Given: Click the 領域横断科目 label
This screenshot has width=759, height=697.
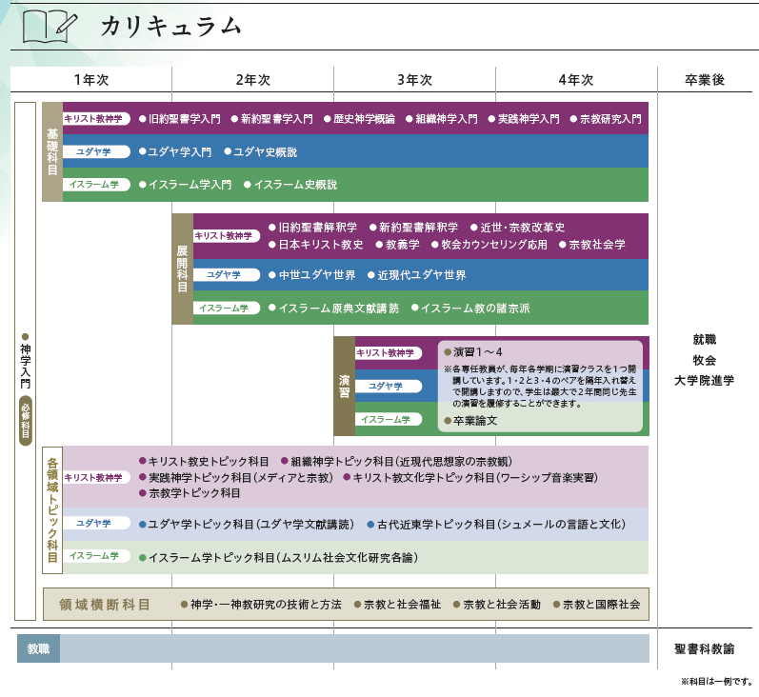Looking at the screenshot, I should tap(105, 605).
